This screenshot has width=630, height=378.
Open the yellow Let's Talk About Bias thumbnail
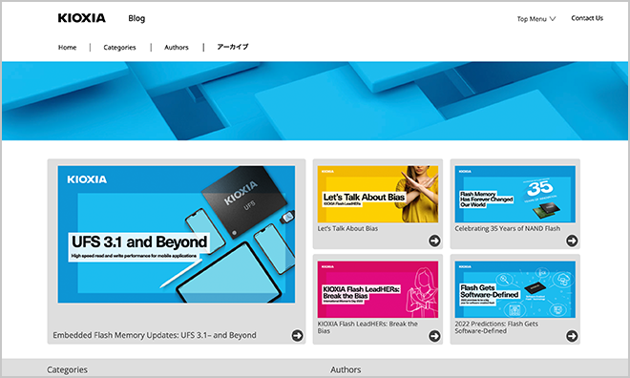(378, 194)
